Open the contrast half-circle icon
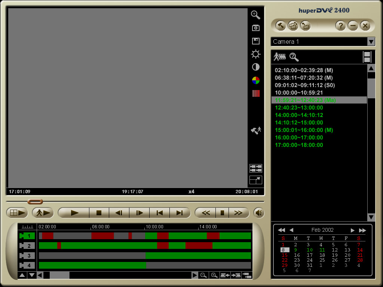Screen dimensions: 383x287 255,67
